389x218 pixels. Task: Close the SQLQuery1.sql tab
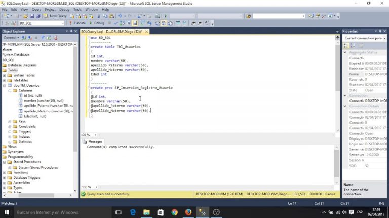click(146, 32)
